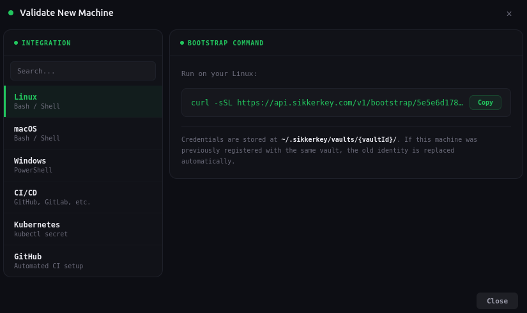Click the Validate New Machine title
527x313 pixels.
click(66, 13)
